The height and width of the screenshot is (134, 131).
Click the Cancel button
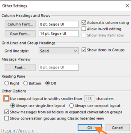pyautogui.click(x=118, y=128)
